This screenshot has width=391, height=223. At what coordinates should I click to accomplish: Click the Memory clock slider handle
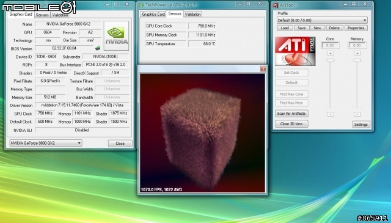click(357, 60)
